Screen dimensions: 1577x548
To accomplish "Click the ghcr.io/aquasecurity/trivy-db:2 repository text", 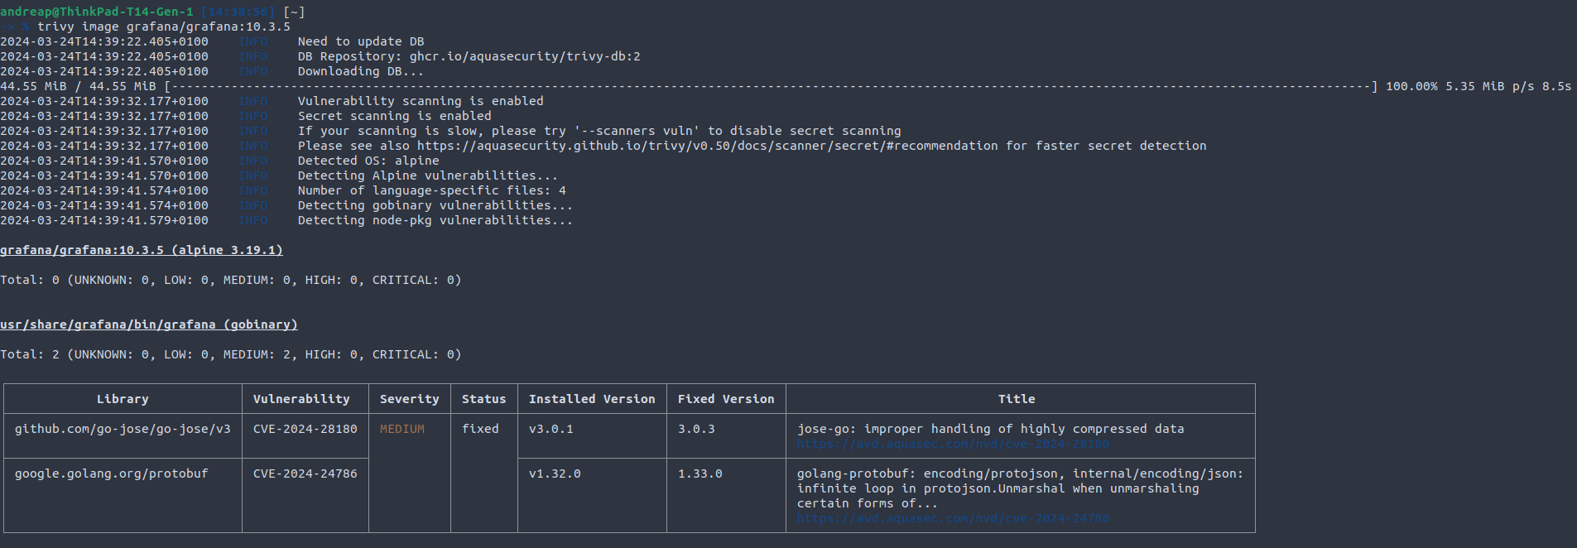I will 525,56.
